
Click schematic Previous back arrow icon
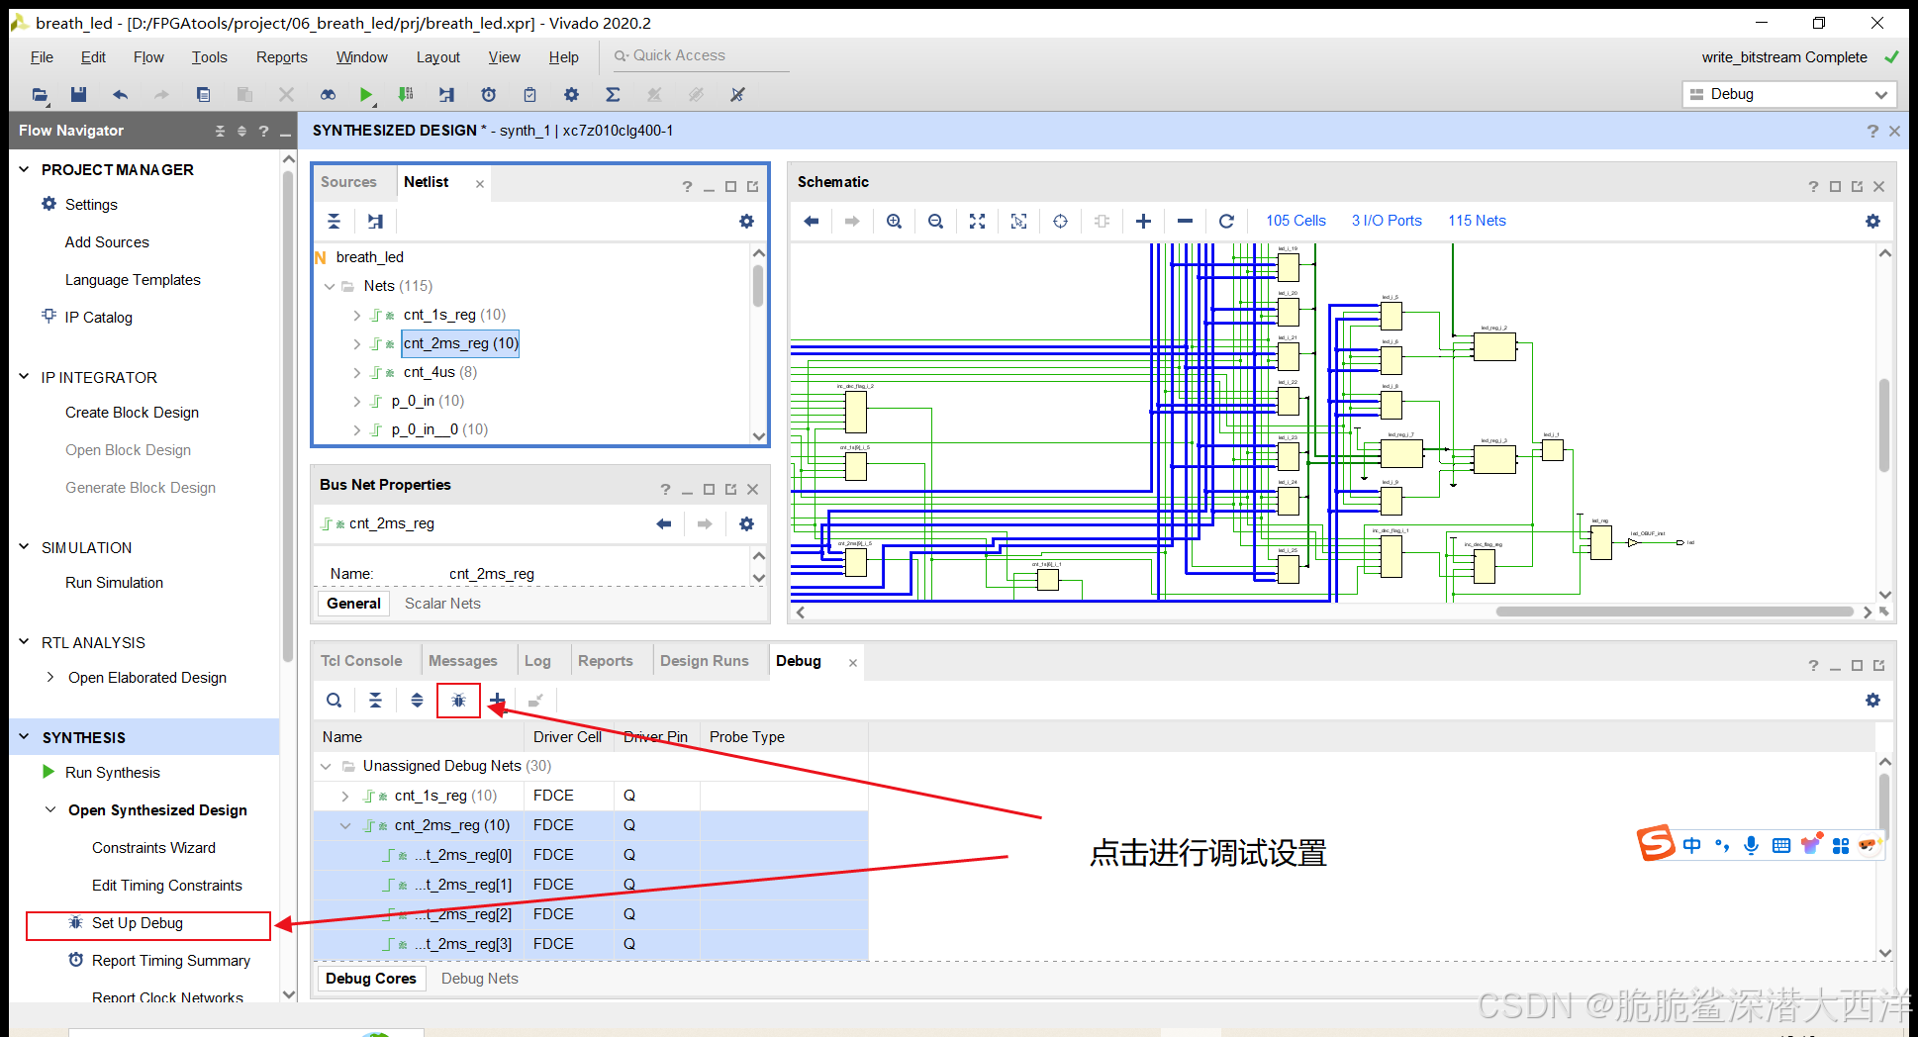811,221
